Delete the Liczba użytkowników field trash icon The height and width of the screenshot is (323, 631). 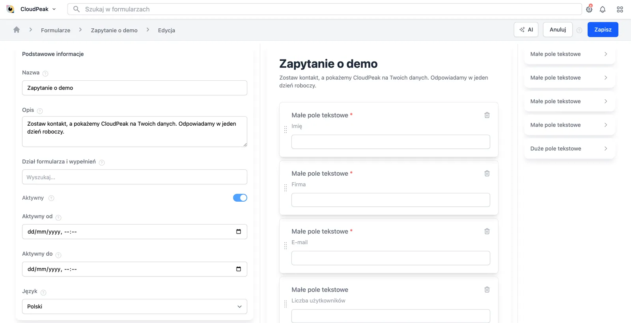point(487,290)
